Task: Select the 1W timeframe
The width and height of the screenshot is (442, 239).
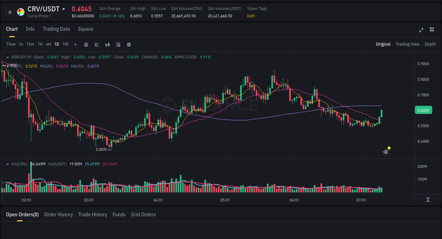Action: pyautogui.click(x=65, y=44)
